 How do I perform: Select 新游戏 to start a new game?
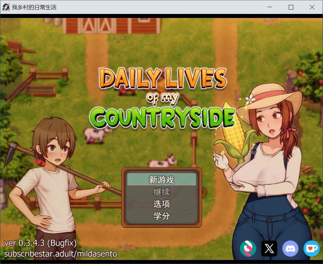click(162, 179)
